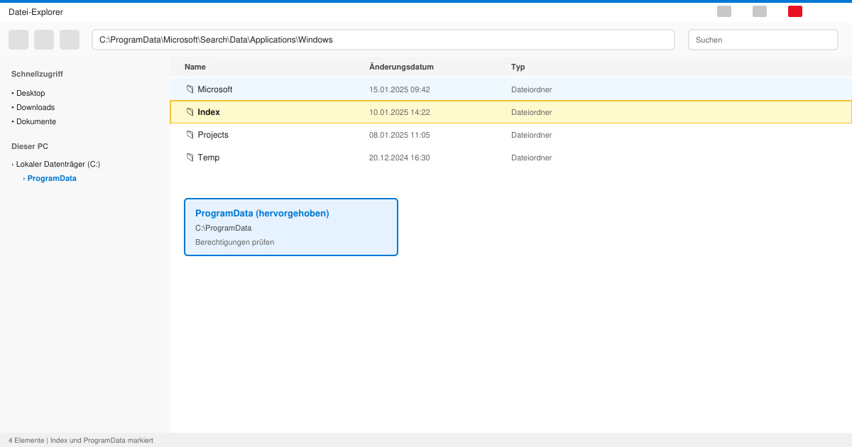This screenshot has height=447, width=852.
Task: Select the Projects folder name
Action: click(x=213, y=135)
